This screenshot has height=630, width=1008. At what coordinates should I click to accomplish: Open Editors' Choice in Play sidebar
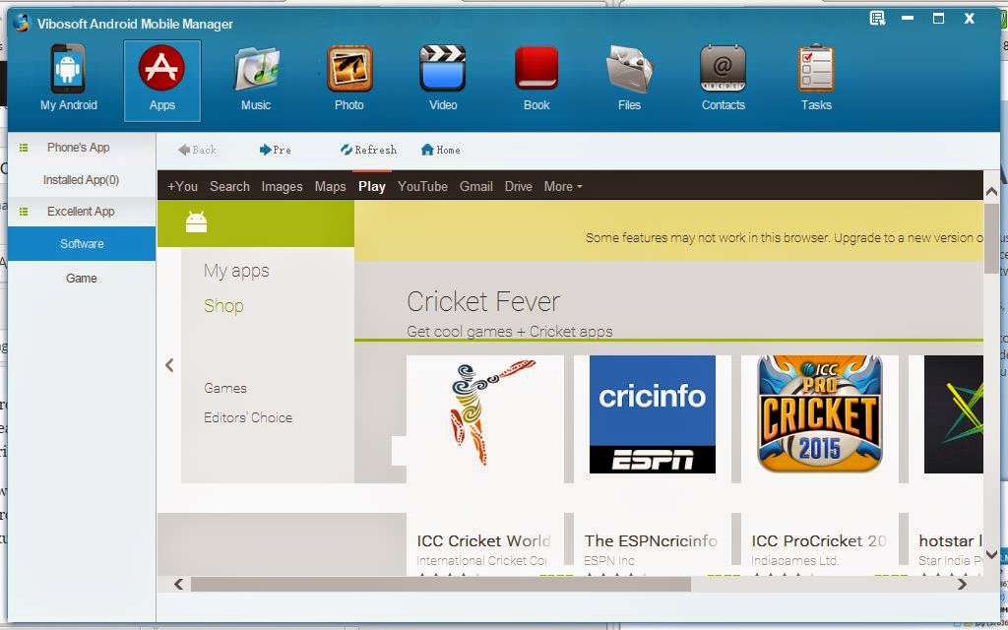pyautogui.click(x=248, y=417)
